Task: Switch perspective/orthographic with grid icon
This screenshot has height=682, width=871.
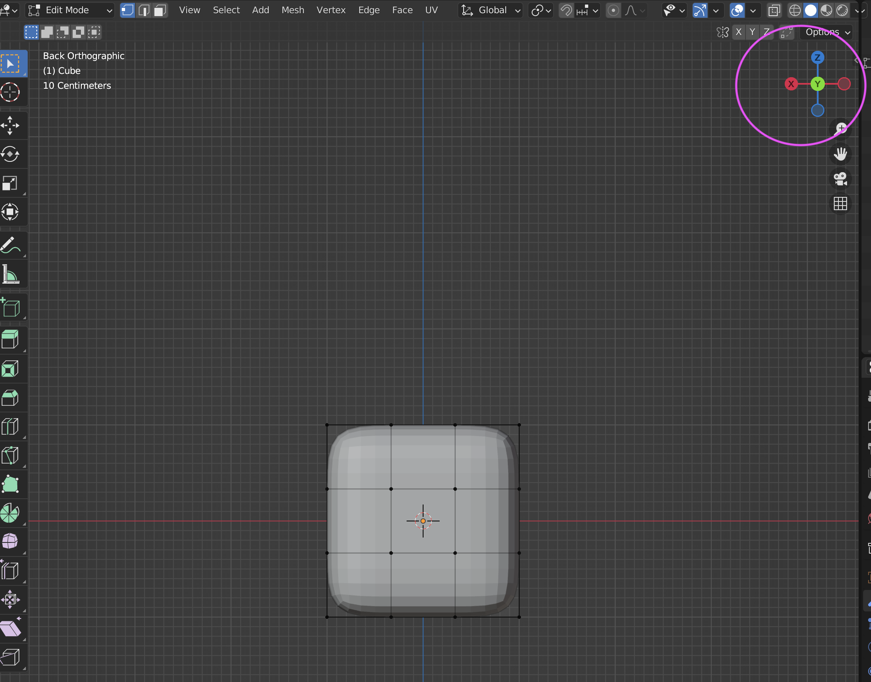Action: [x=840, y=204]
